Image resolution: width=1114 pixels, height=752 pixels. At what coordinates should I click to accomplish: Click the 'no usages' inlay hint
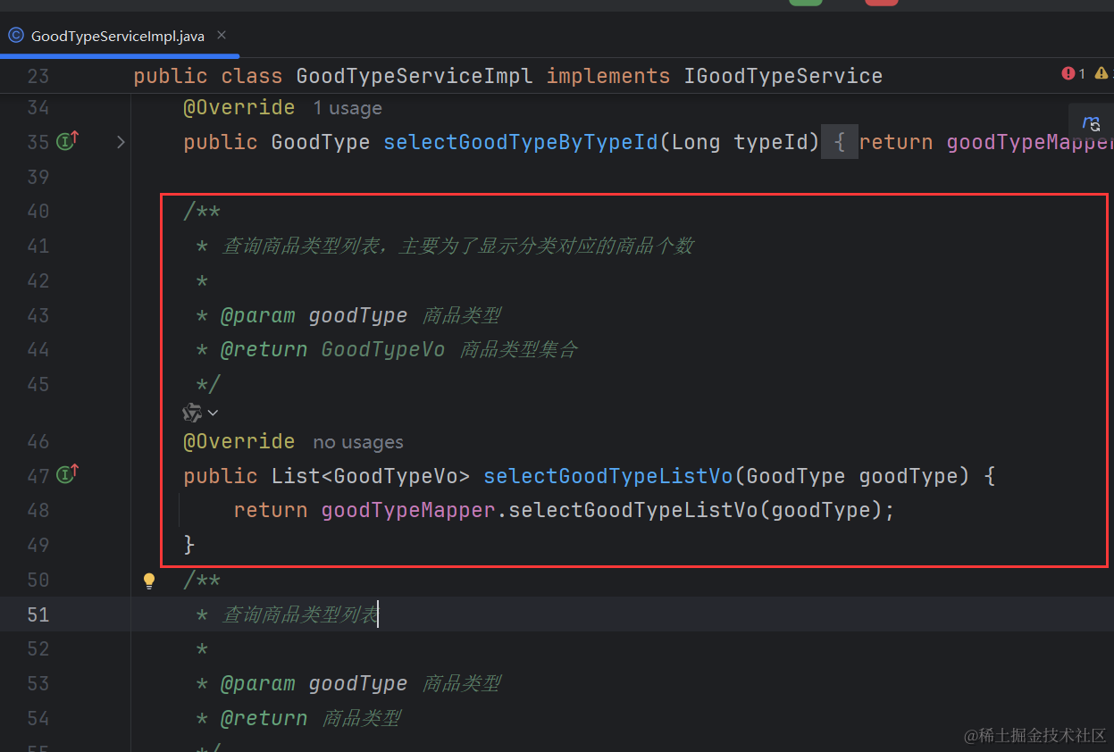click(x=357, y=442)
